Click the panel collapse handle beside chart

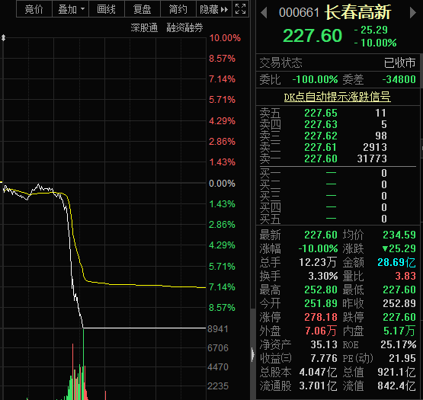(253, 354)
